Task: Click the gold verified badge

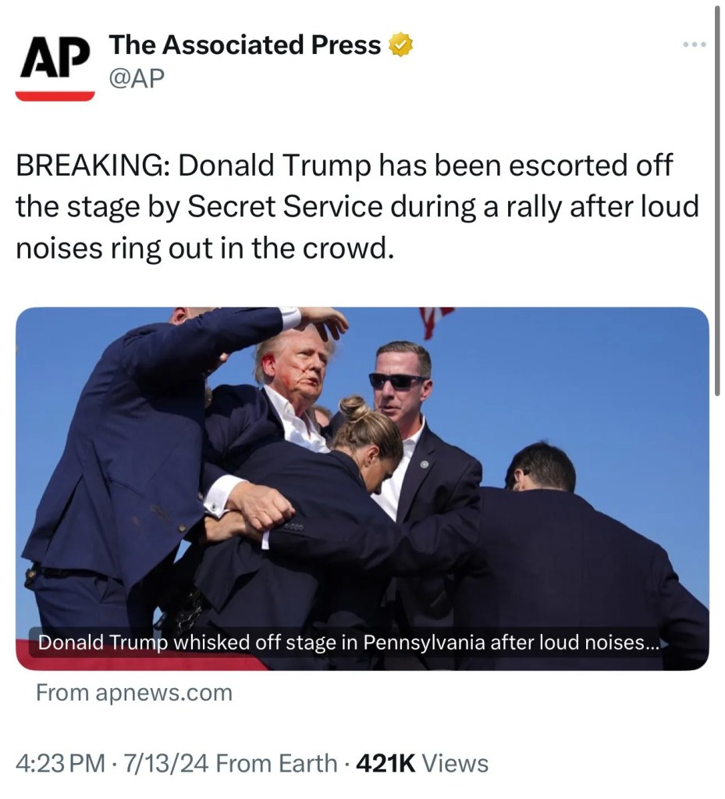Action: point(400,45)
